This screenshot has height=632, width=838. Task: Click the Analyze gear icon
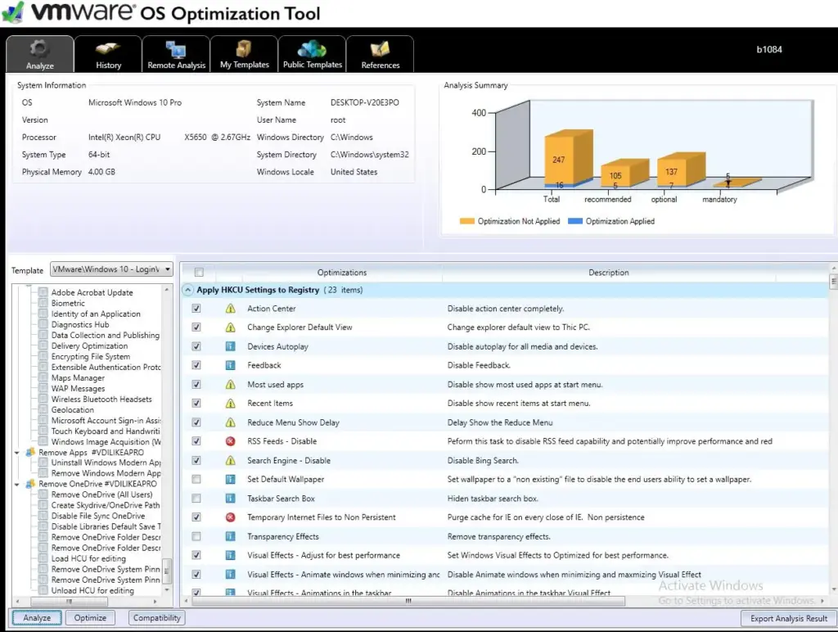[39, 48]
